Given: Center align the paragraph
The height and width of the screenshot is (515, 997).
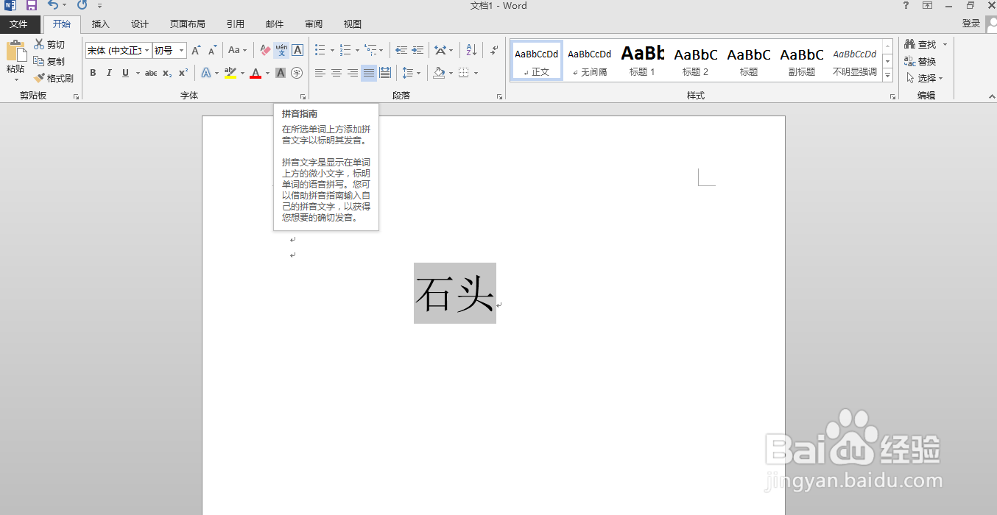Looking at the screenshot, I should pyautogui.click(x=337, y=73).
